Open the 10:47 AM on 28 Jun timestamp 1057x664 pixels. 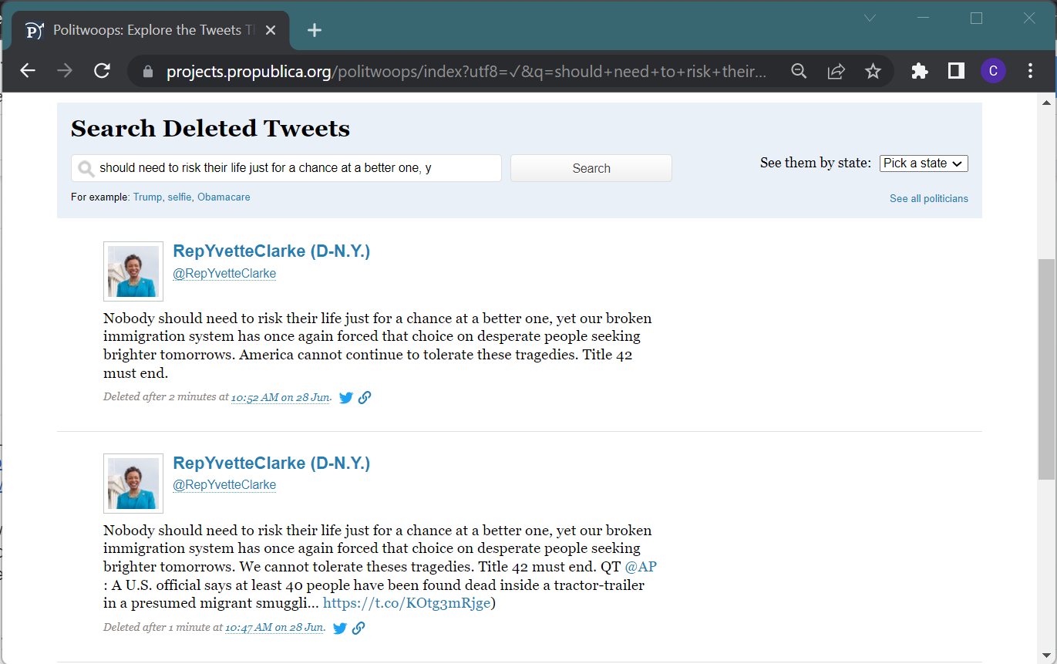point(274,628)
